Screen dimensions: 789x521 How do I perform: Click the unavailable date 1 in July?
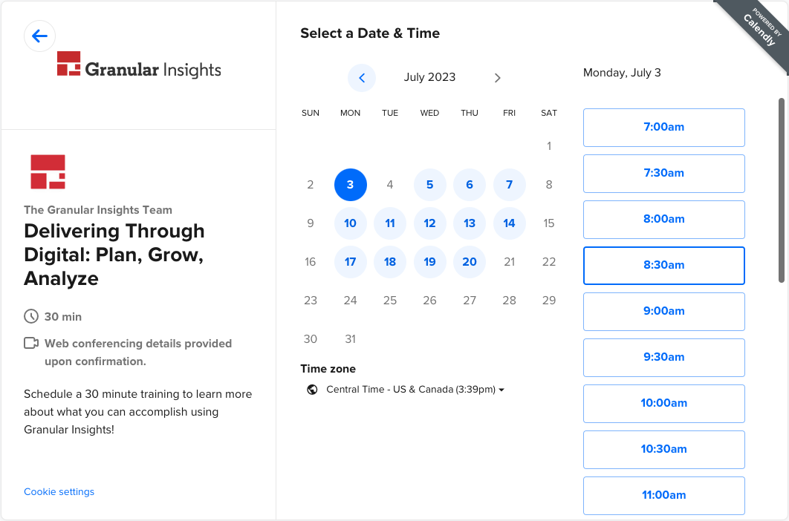point(549,146)
